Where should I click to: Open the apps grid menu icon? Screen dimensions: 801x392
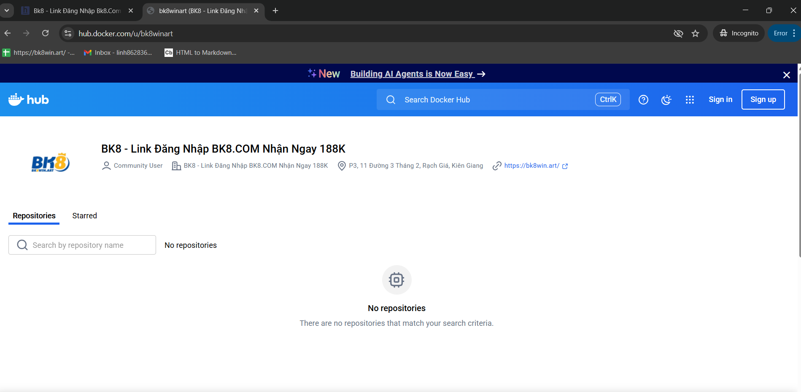click(x=690, y=99)
